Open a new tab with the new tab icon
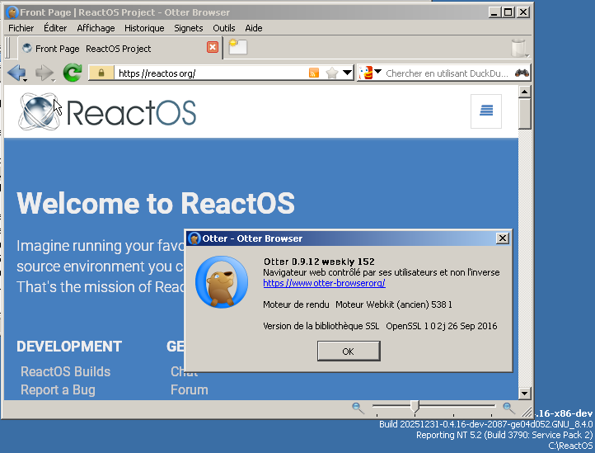This screenshot has height=453, width=595. click(x=238, y=47)
